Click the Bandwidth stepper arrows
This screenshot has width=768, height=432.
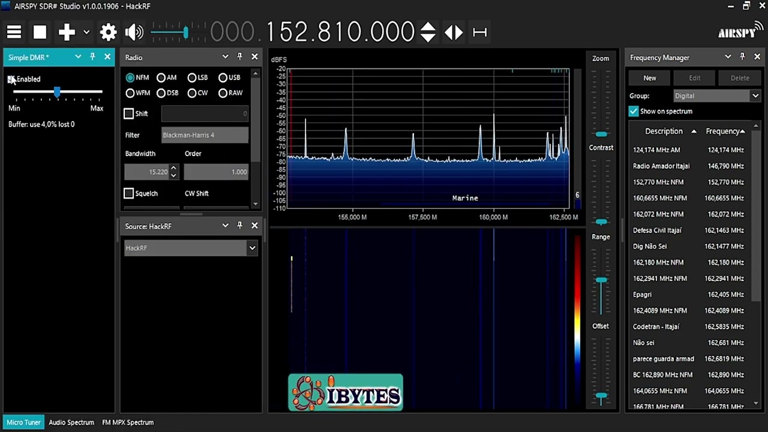pyautogui.click(x=173, y=172)
